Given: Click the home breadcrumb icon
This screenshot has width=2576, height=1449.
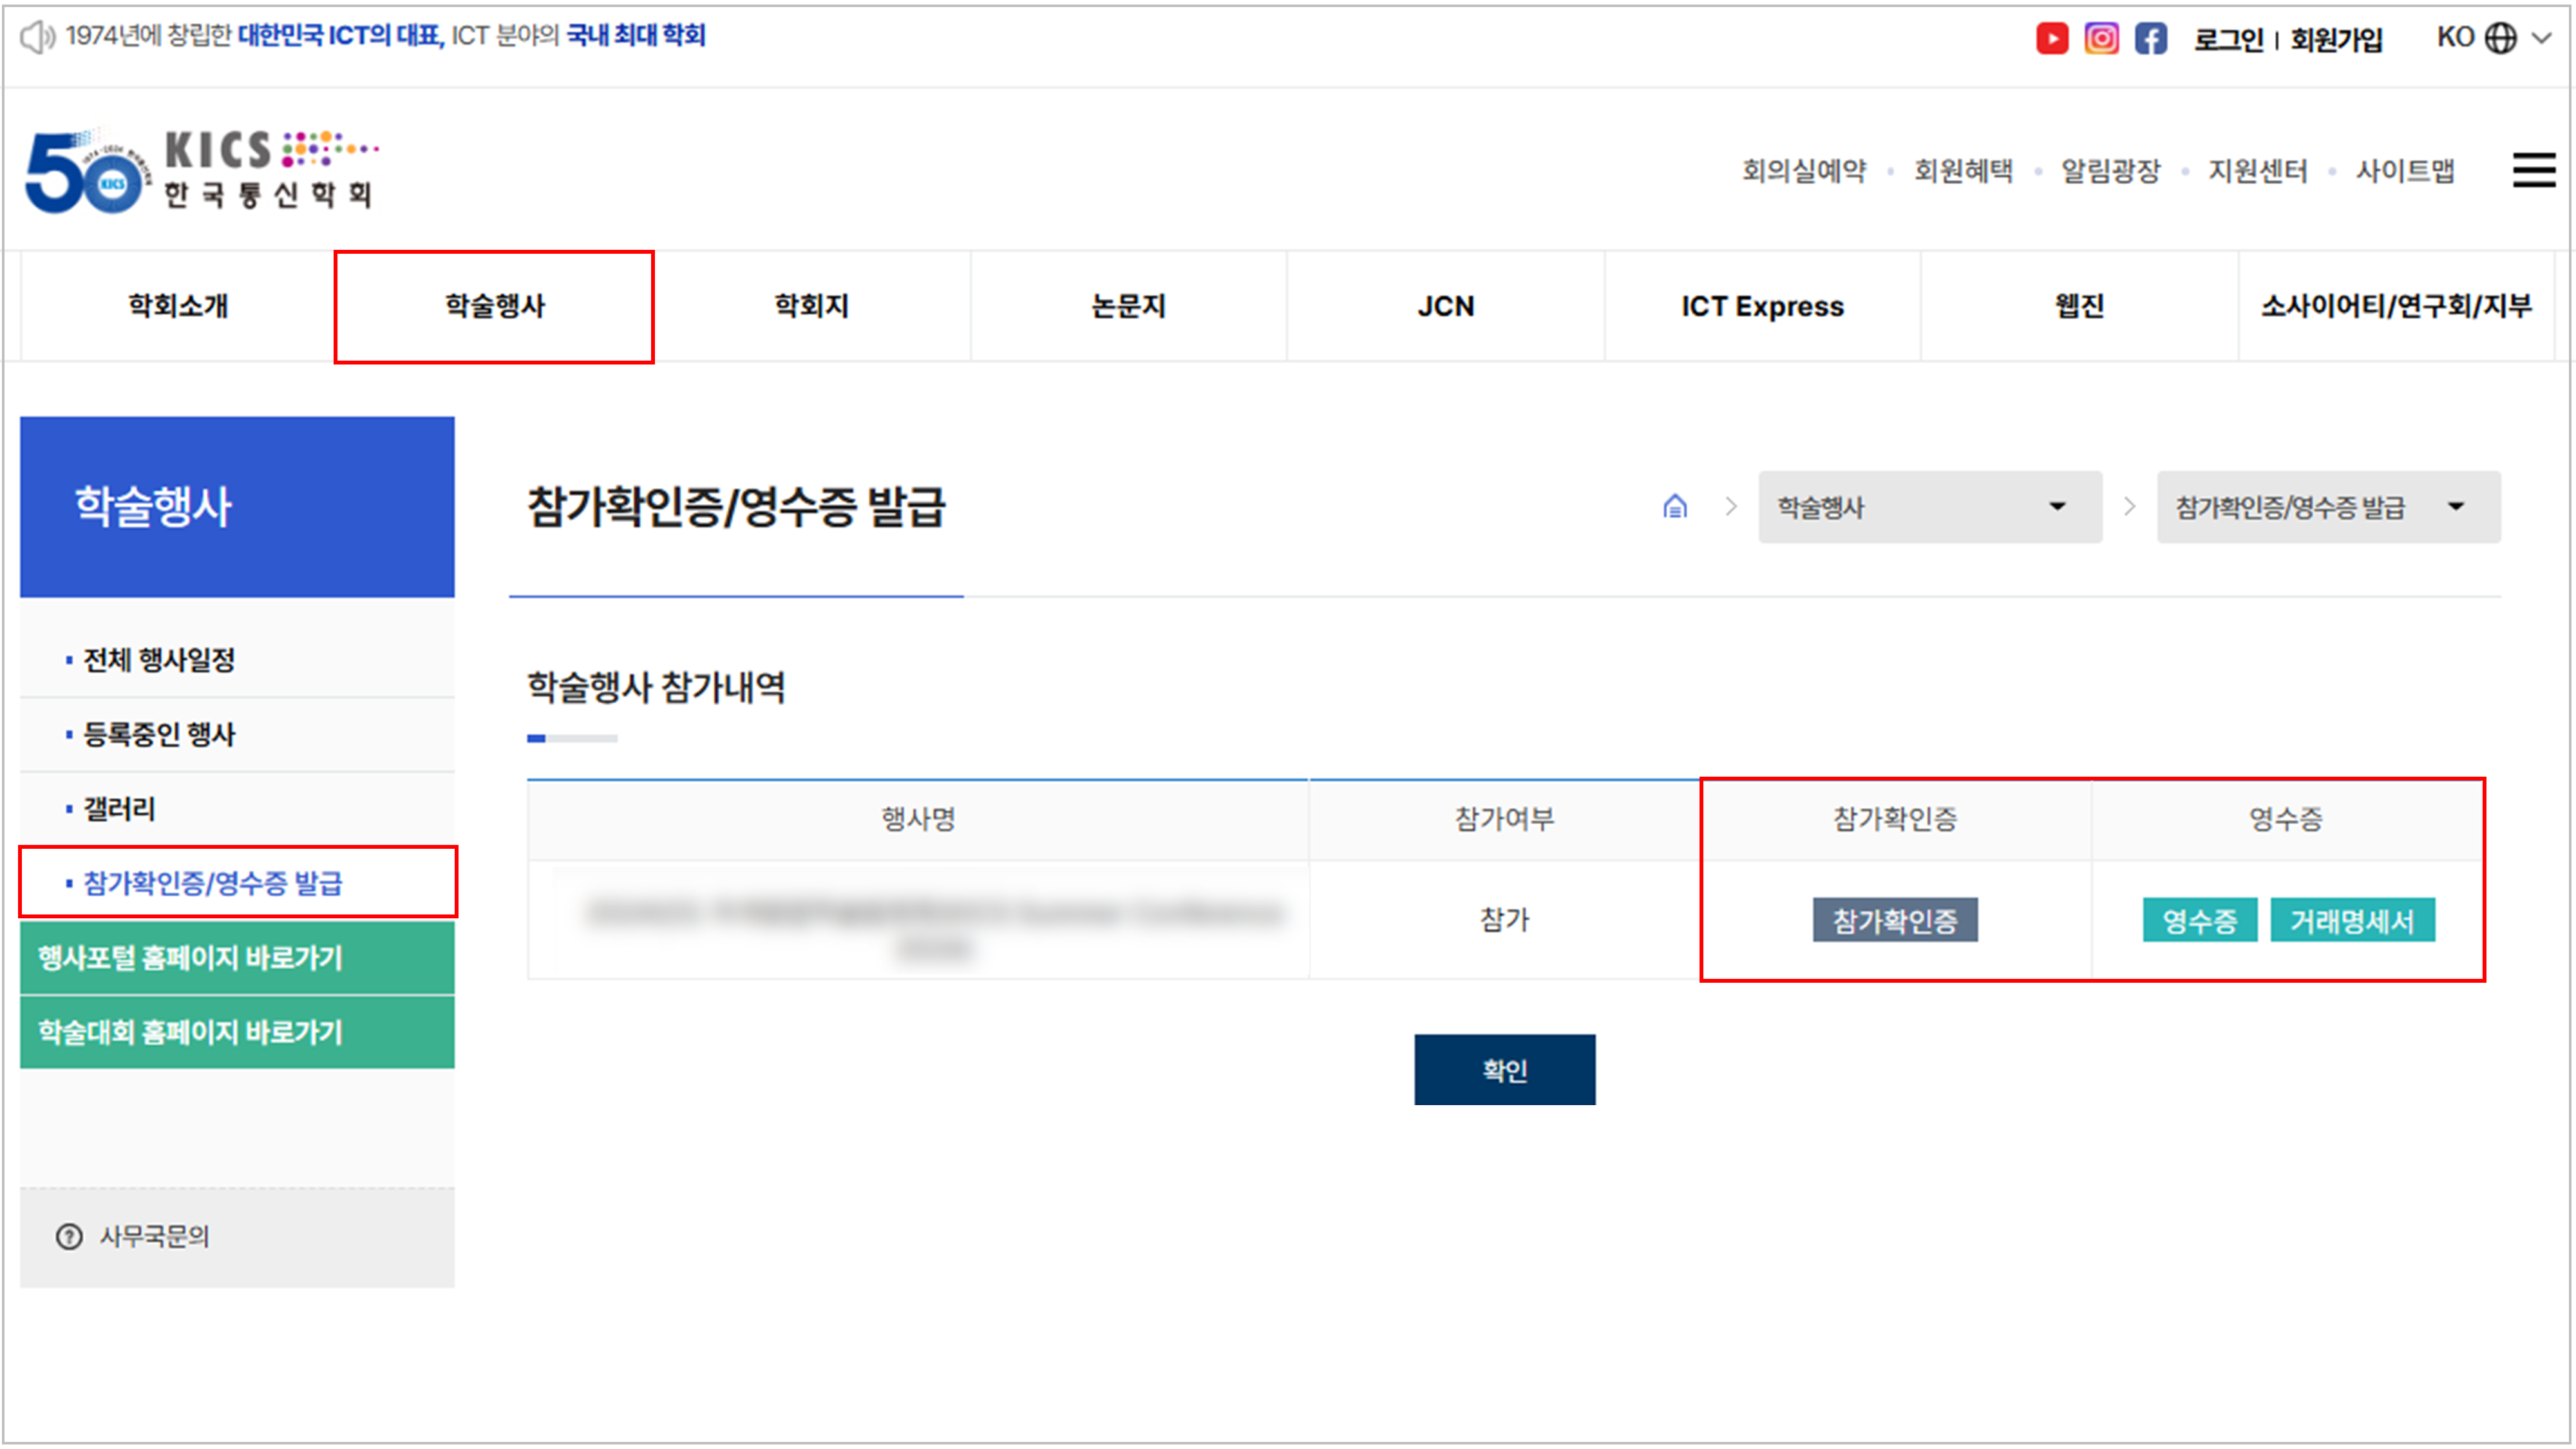Looking at the screenshot, I should [x=1675, y=507].
